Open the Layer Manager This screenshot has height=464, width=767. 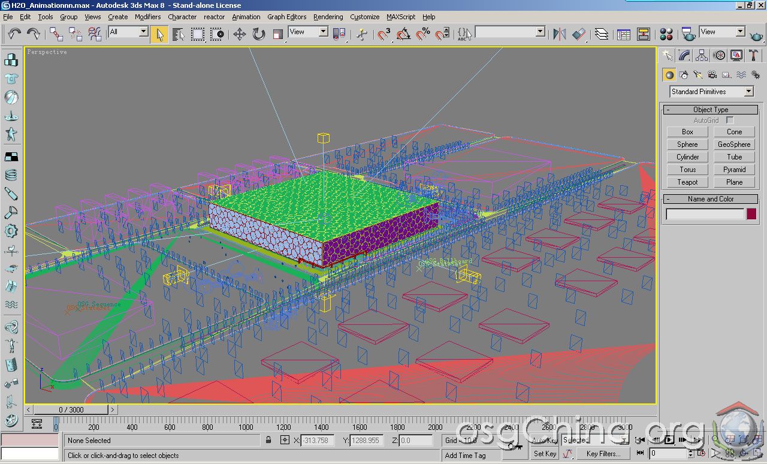(x=602, y=34)
